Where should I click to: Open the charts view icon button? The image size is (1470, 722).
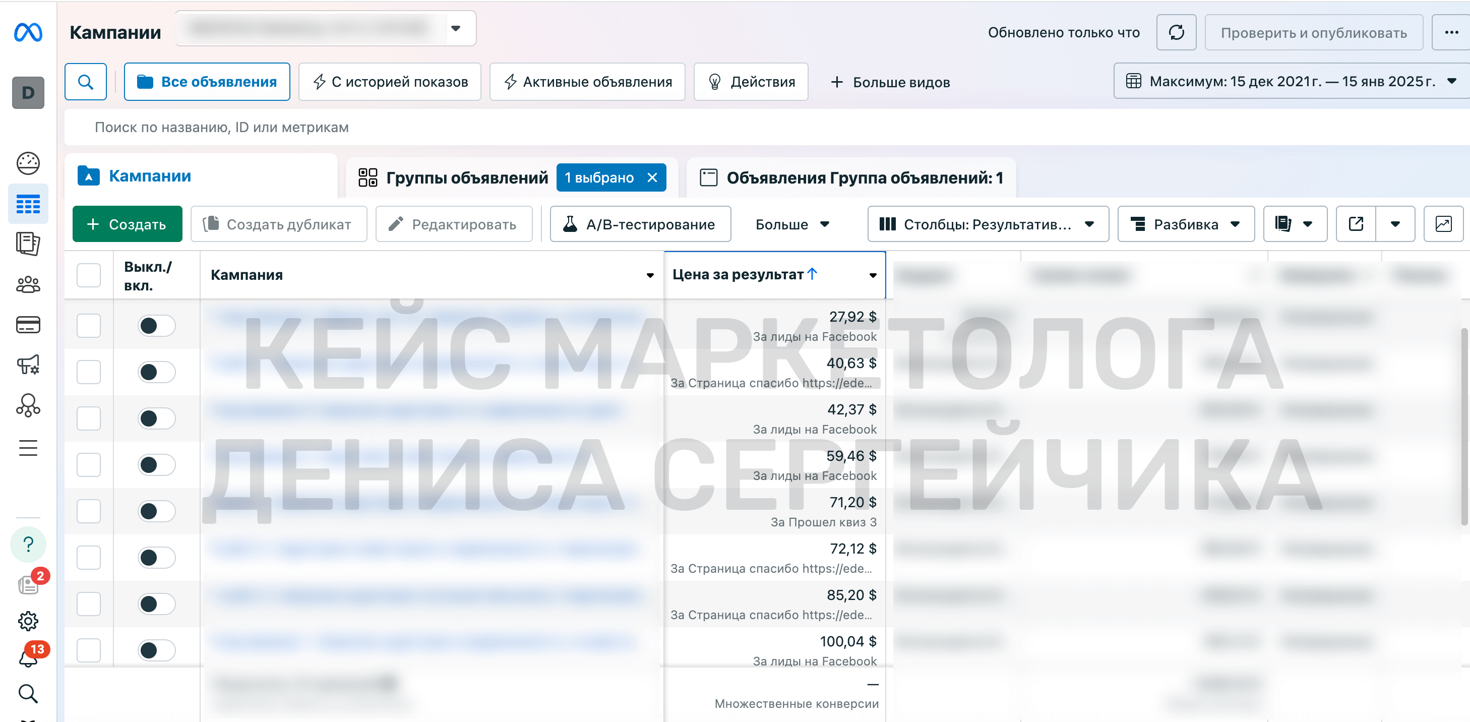[x=1443, y=224]
